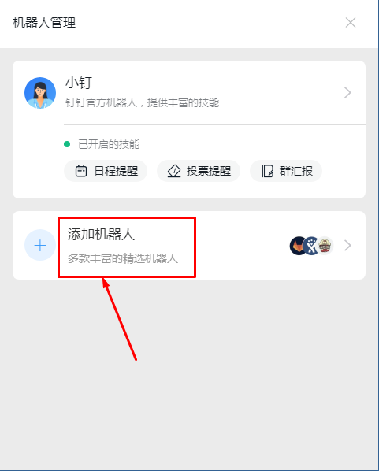Click the 已开启的技能 label
The height and width of the screenshot is (471, 379).
tap(109, 144)
